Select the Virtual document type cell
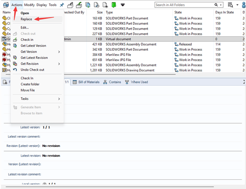 point(118,39)
